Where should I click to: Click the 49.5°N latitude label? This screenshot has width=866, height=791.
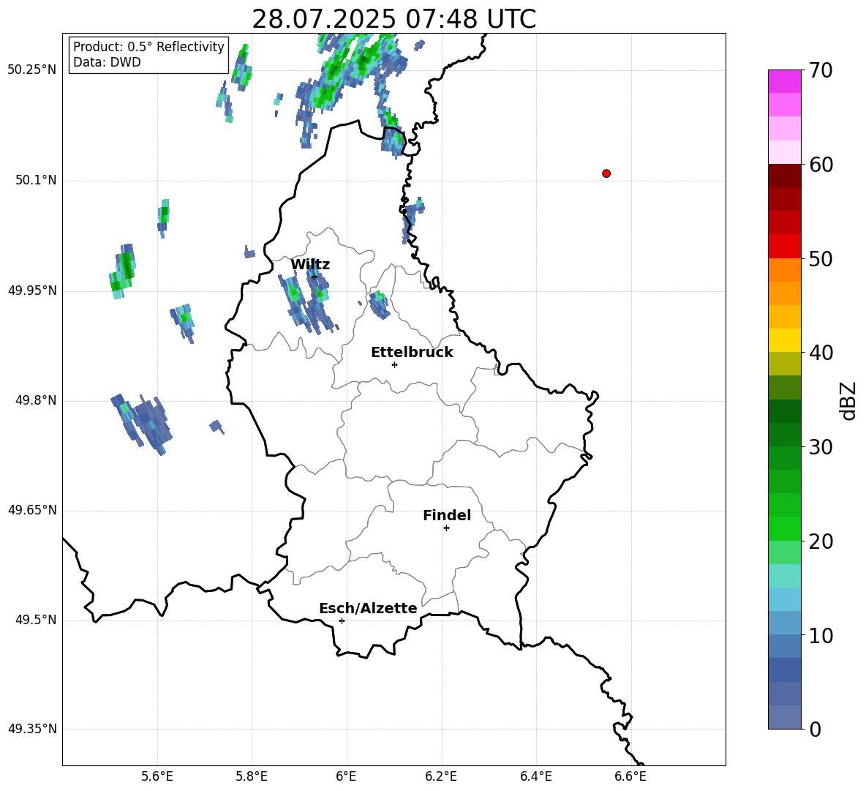36,620
